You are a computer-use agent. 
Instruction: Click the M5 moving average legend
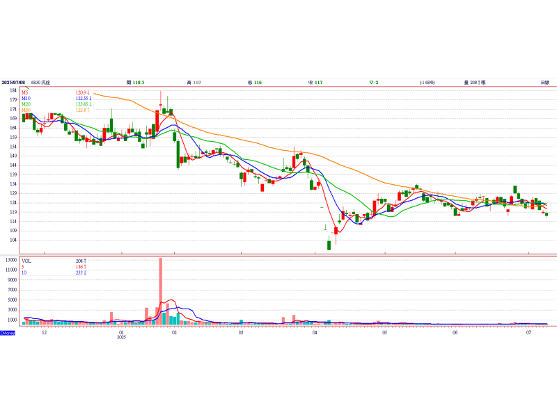25,92
